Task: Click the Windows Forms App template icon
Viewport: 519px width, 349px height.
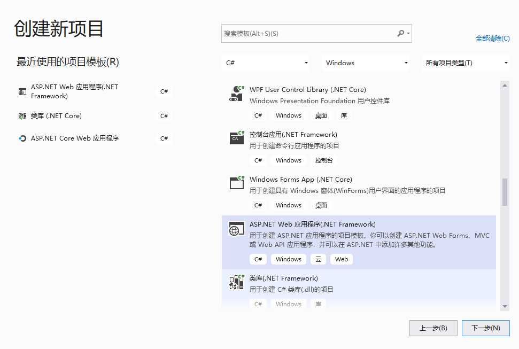Action: tap(237, 183)
